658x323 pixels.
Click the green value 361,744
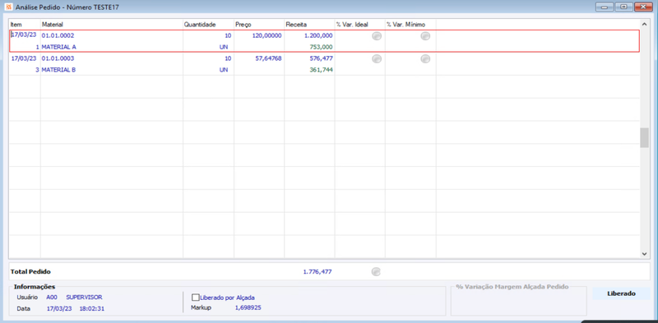pos(321,70)
